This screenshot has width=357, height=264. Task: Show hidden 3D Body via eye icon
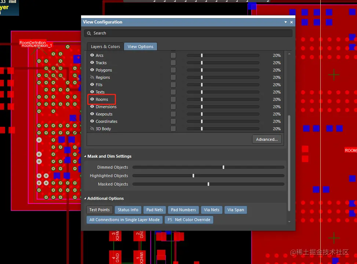pyautogui.click(x=92, y=129)
